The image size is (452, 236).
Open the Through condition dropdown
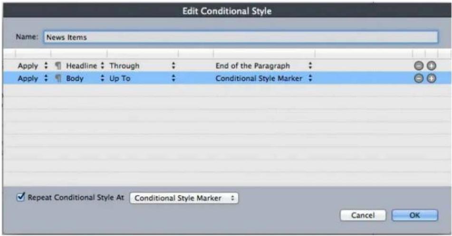[142, 66]
